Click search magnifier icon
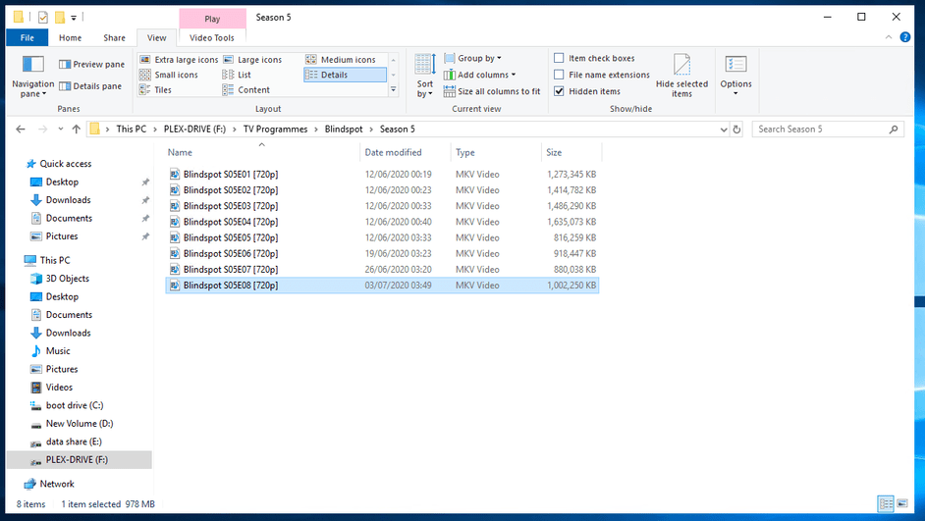 [x=894, y=130]
